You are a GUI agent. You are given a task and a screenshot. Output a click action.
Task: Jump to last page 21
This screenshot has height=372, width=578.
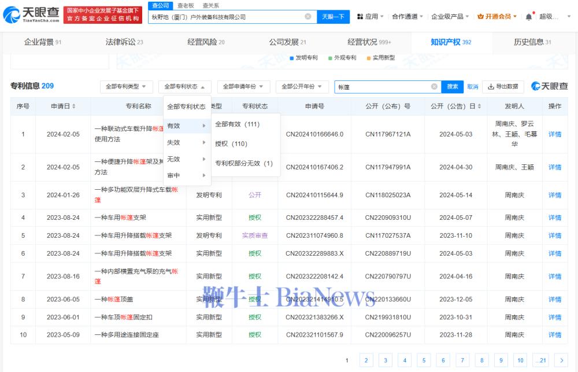click(541, 360)
